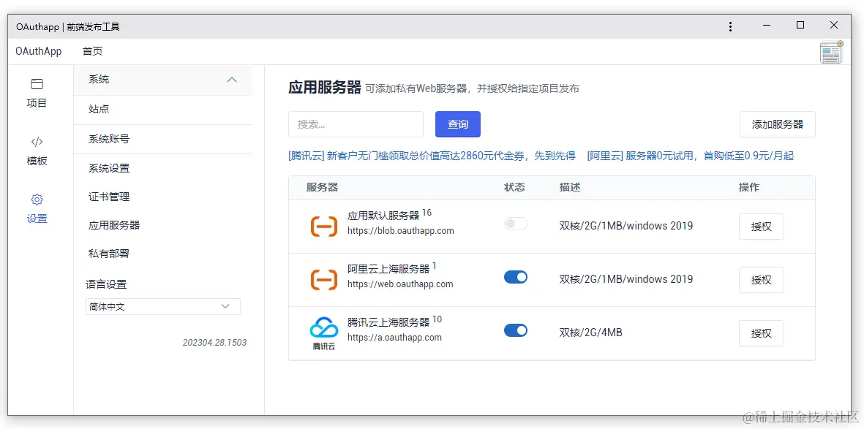Maximize the OAuthapp window
This screenshot has height=429, width=864.
(x=800, y=26)
